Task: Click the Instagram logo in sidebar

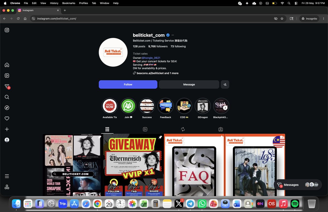Action: point(7,30)
